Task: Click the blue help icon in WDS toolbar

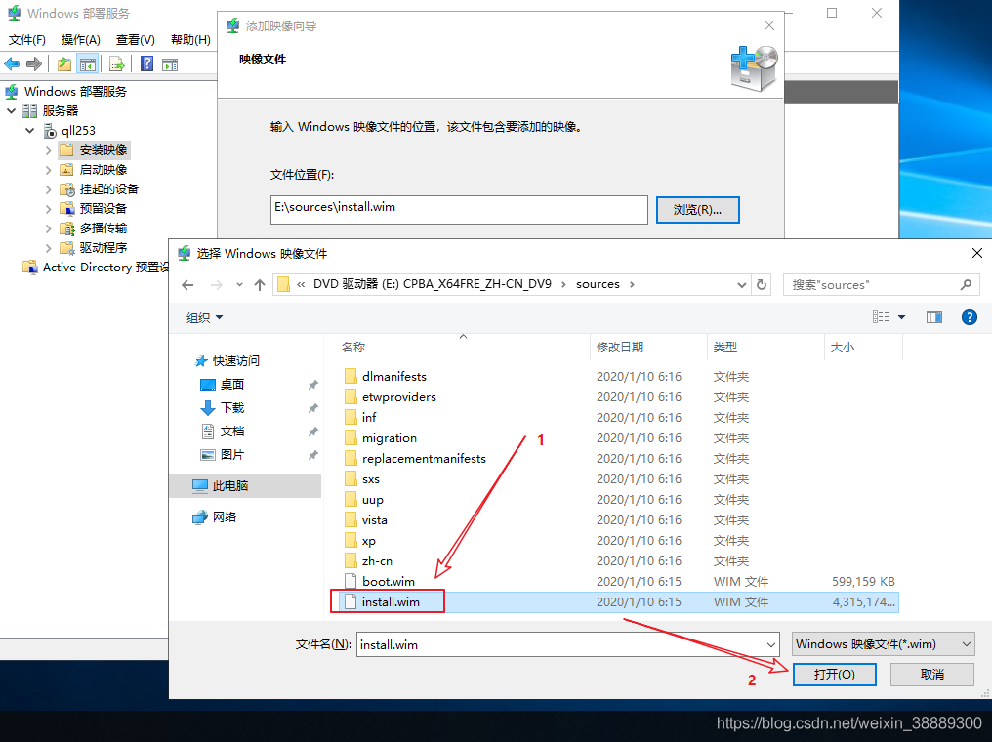Action: pos(146,64)
